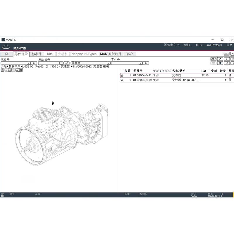Sort by 零件号 column header
234x234 pixels.
pos(138,71)
